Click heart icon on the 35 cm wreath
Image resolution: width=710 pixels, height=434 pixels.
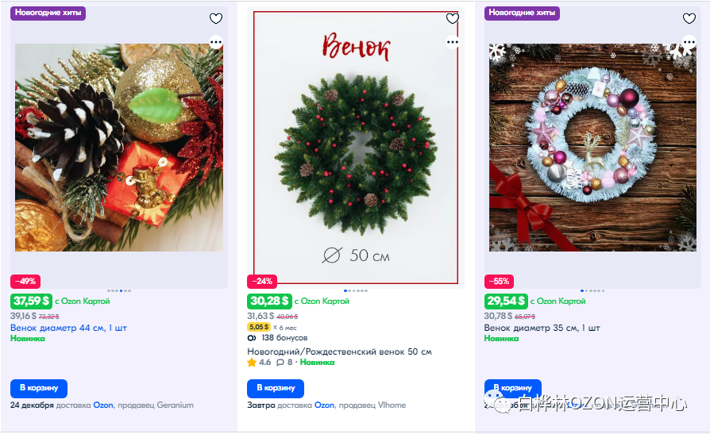[x=689, y=18]
